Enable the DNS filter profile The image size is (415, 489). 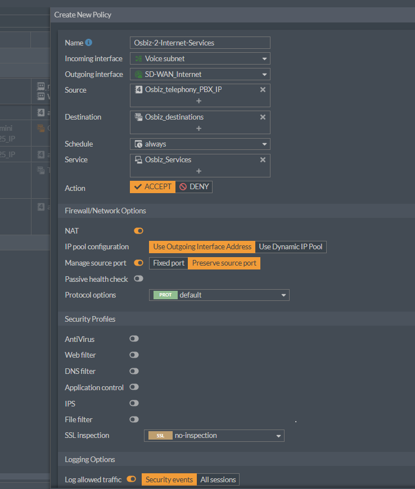pyautogui.click(x=134, y=371)
